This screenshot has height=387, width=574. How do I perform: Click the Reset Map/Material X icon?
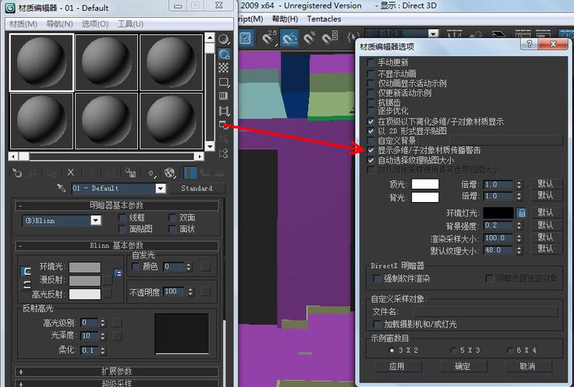pyautogui.click(x=70, y=173)
